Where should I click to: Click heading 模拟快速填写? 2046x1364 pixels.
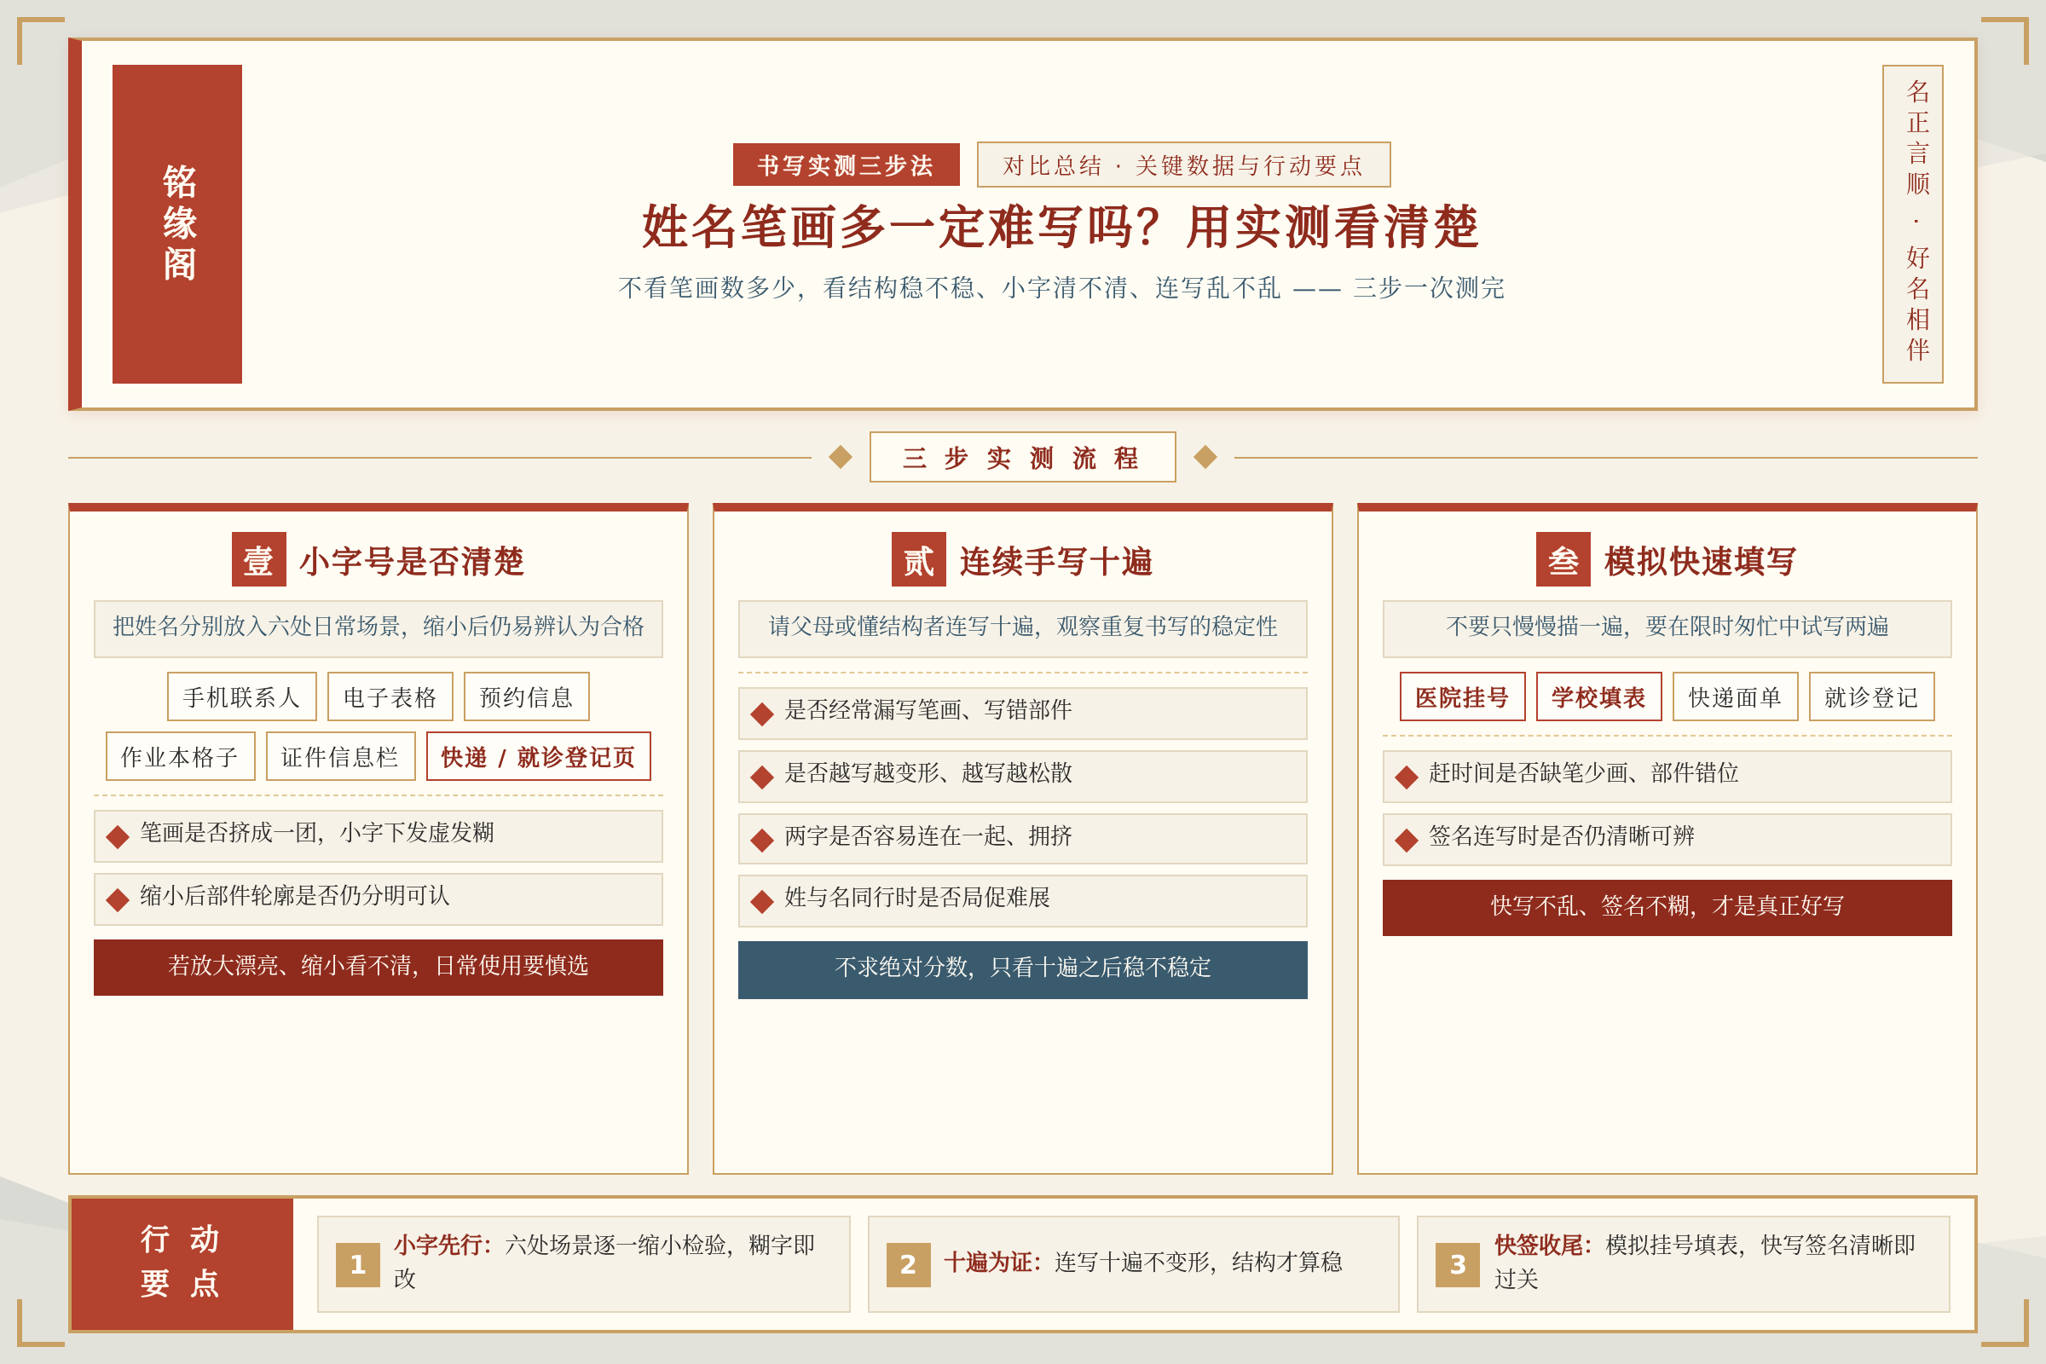pyautogui.click(x=1701, y=561)
